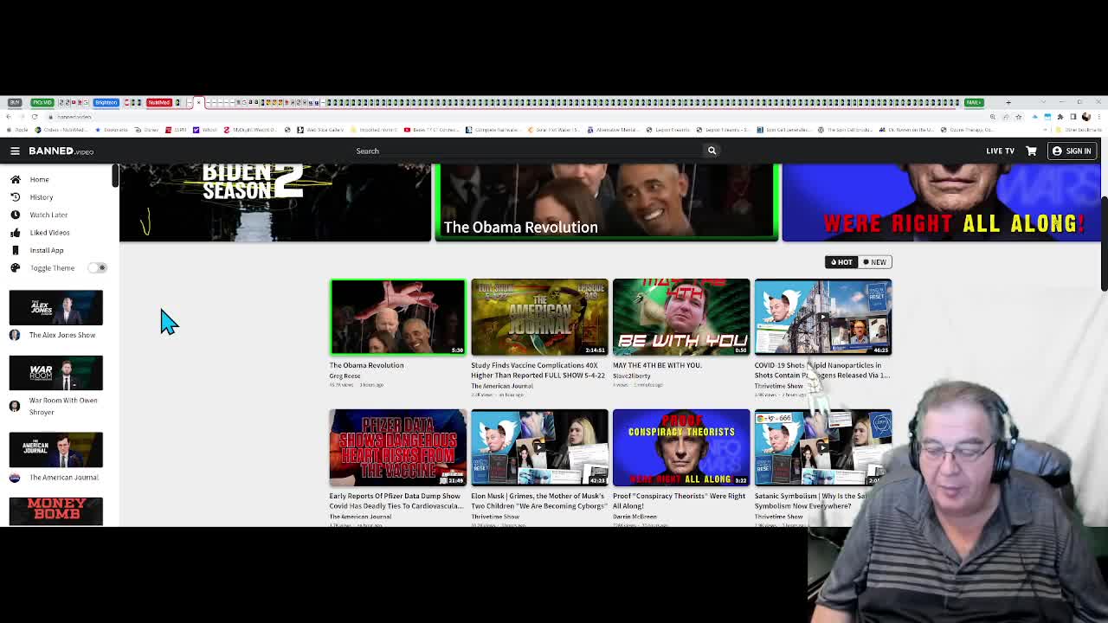1108x623 pixels.
Task: Play The Obama Revolution video thumbnail
Action: (397, 317)
